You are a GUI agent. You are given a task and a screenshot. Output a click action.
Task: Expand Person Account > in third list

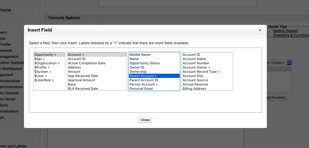[144, 84]
